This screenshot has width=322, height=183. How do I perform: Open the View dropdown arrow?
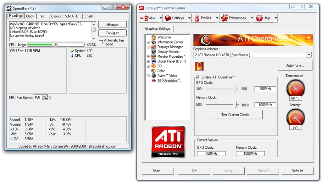point(161,18)
